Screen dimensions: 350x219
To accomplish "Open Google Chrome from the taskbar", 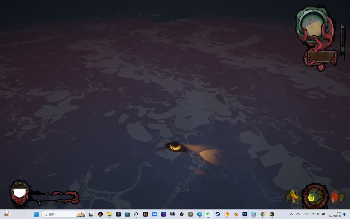I will pos(263,214).
